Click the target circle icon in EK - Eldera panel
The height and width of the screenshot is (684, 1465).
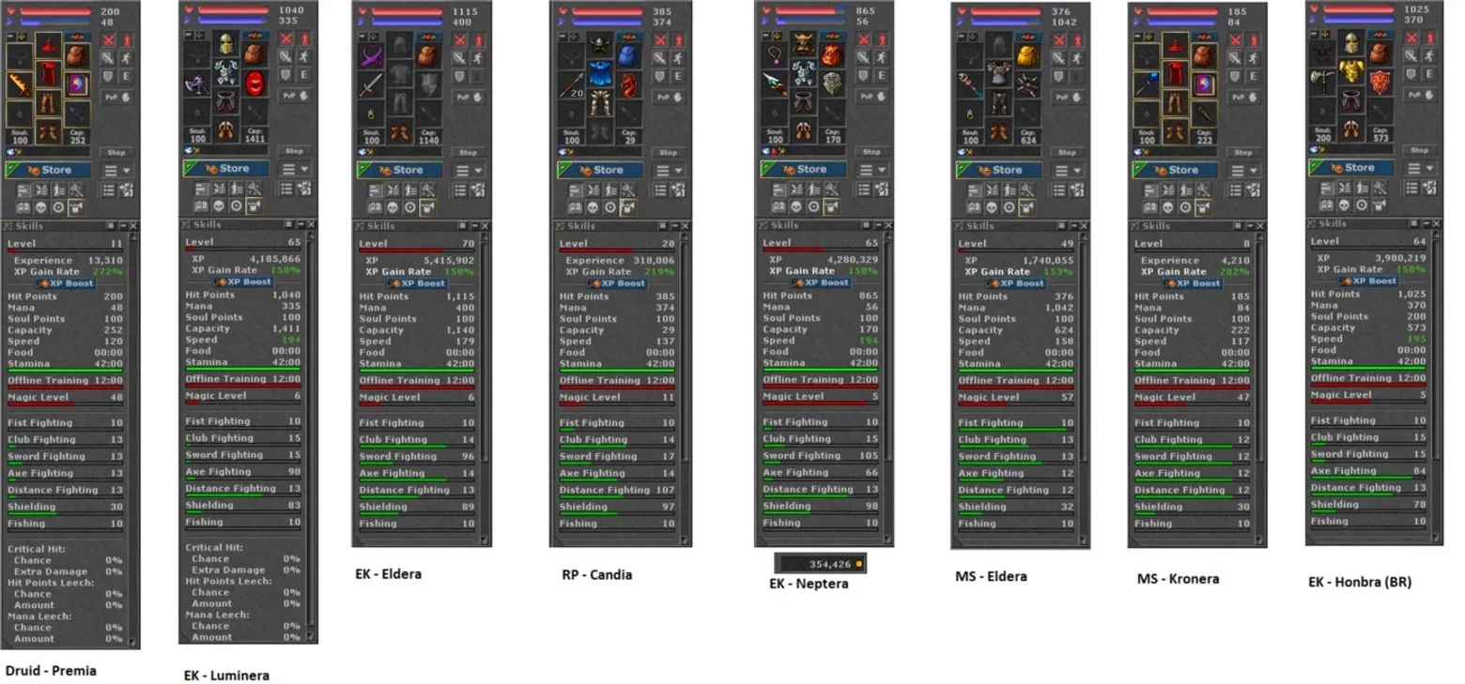click(x=409, y=206)
